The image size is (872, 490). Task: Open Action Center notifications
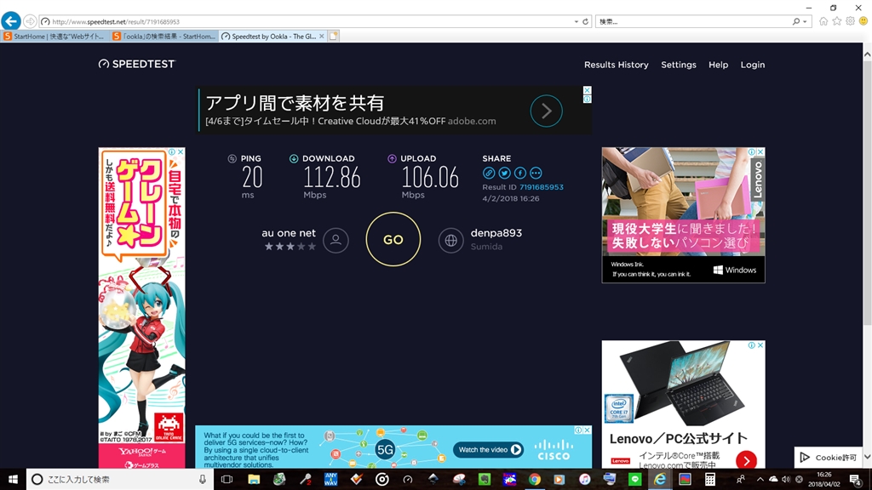click(x=855, y=479)
